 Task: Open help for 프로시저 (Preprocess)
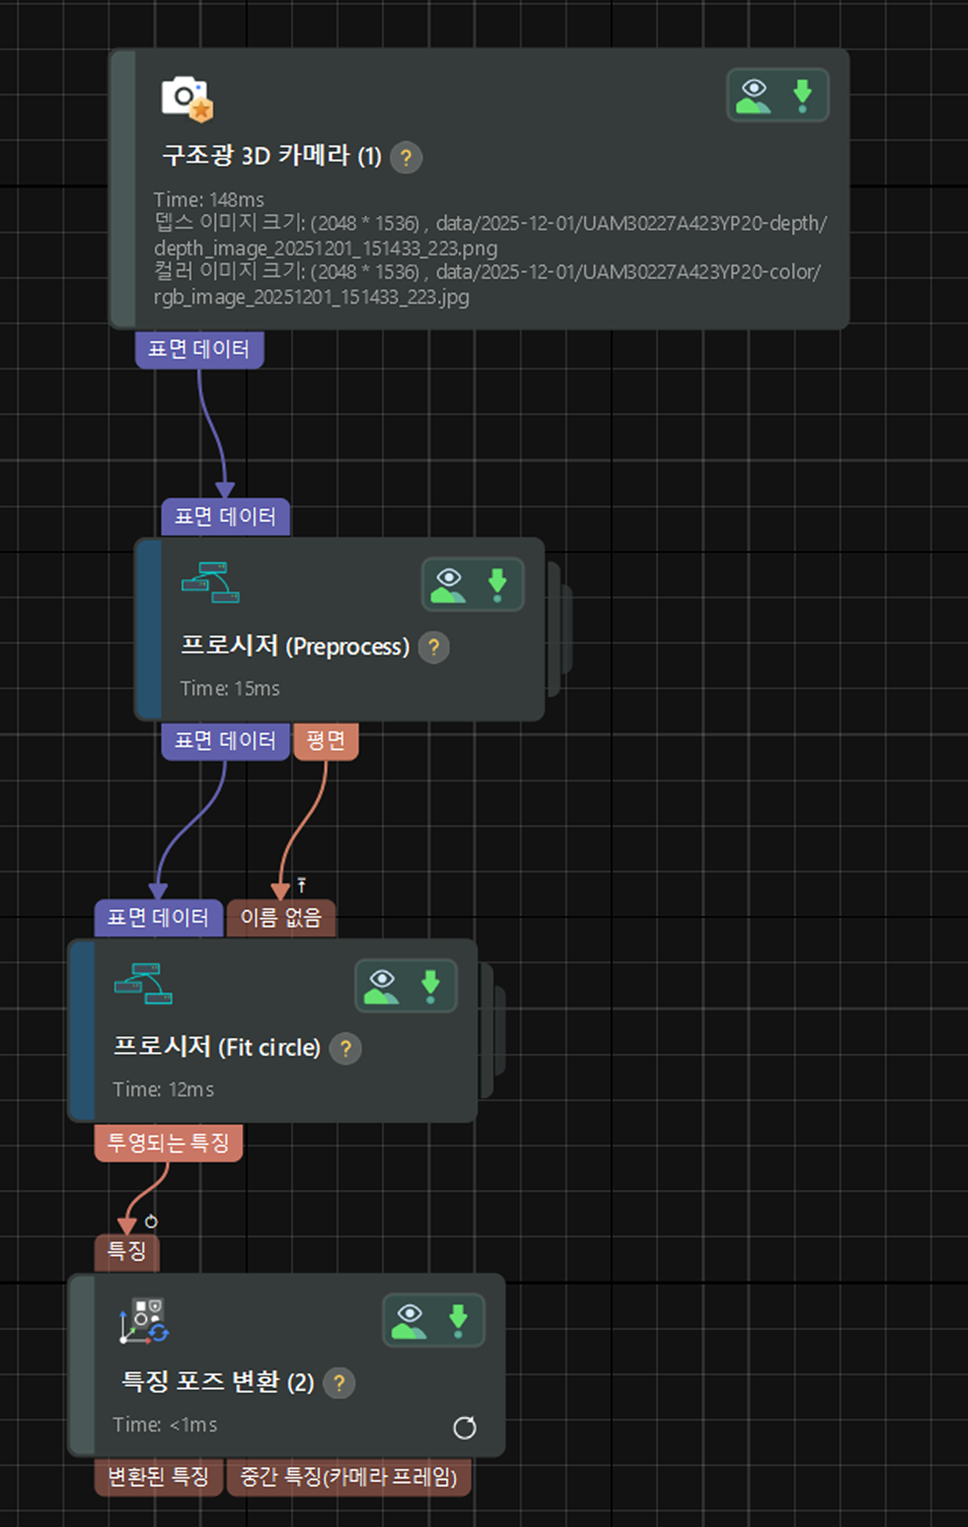(x=434, y=648)
